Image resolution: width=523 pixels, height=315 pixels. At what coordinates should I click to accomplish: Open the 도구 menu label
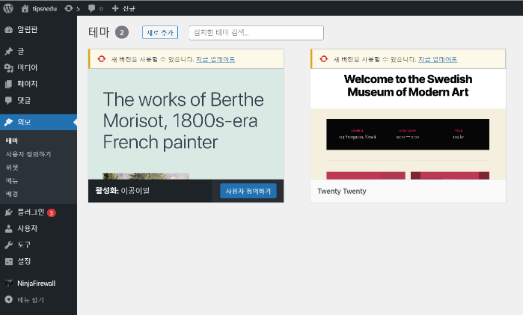click(24, 245)
